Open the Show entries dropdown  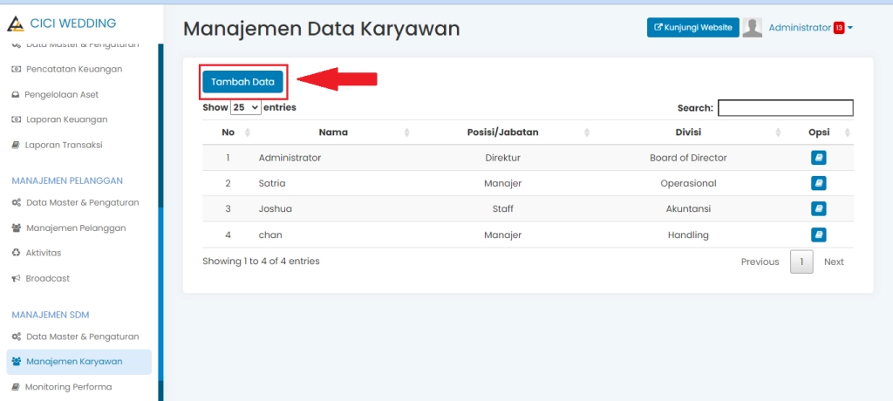(x=246, y=107)
